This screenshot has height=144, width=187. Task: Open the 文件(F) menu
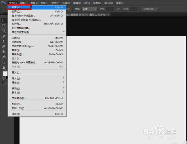tap(13, 3)
